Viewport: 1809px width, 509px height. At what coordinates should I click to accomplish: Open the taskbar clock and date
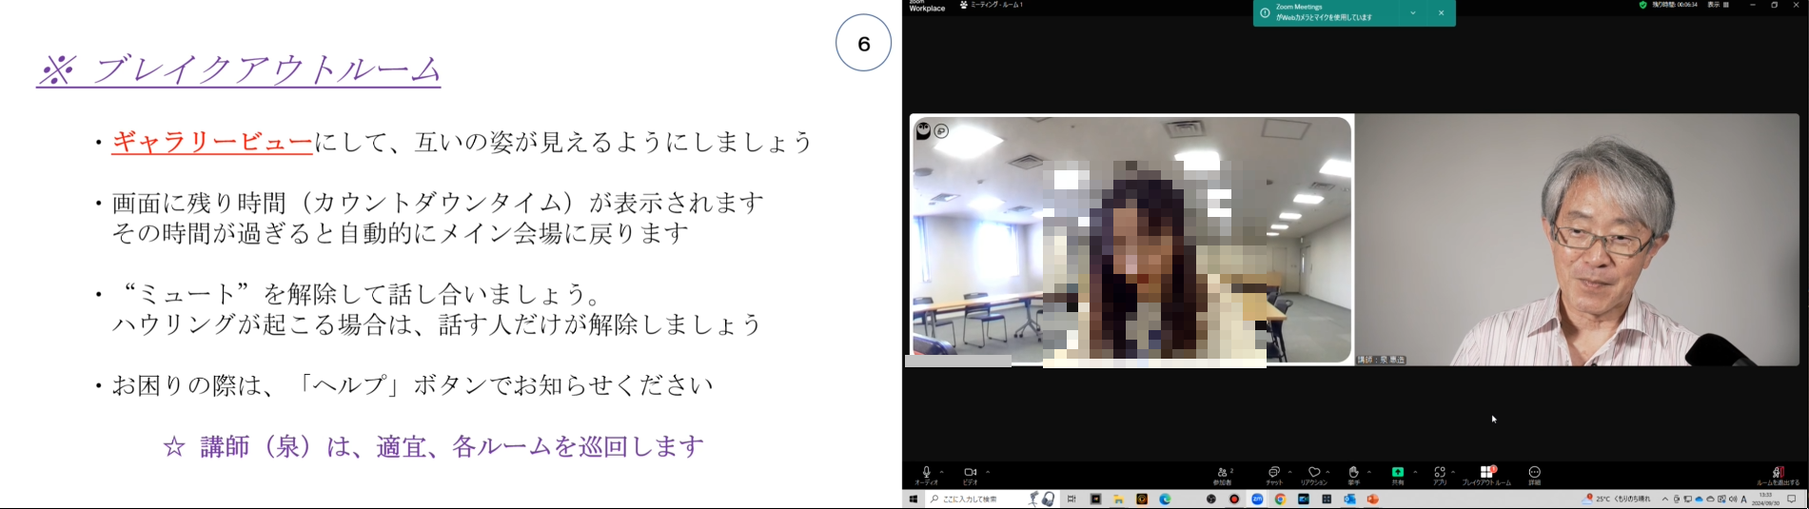(1767, 499)
